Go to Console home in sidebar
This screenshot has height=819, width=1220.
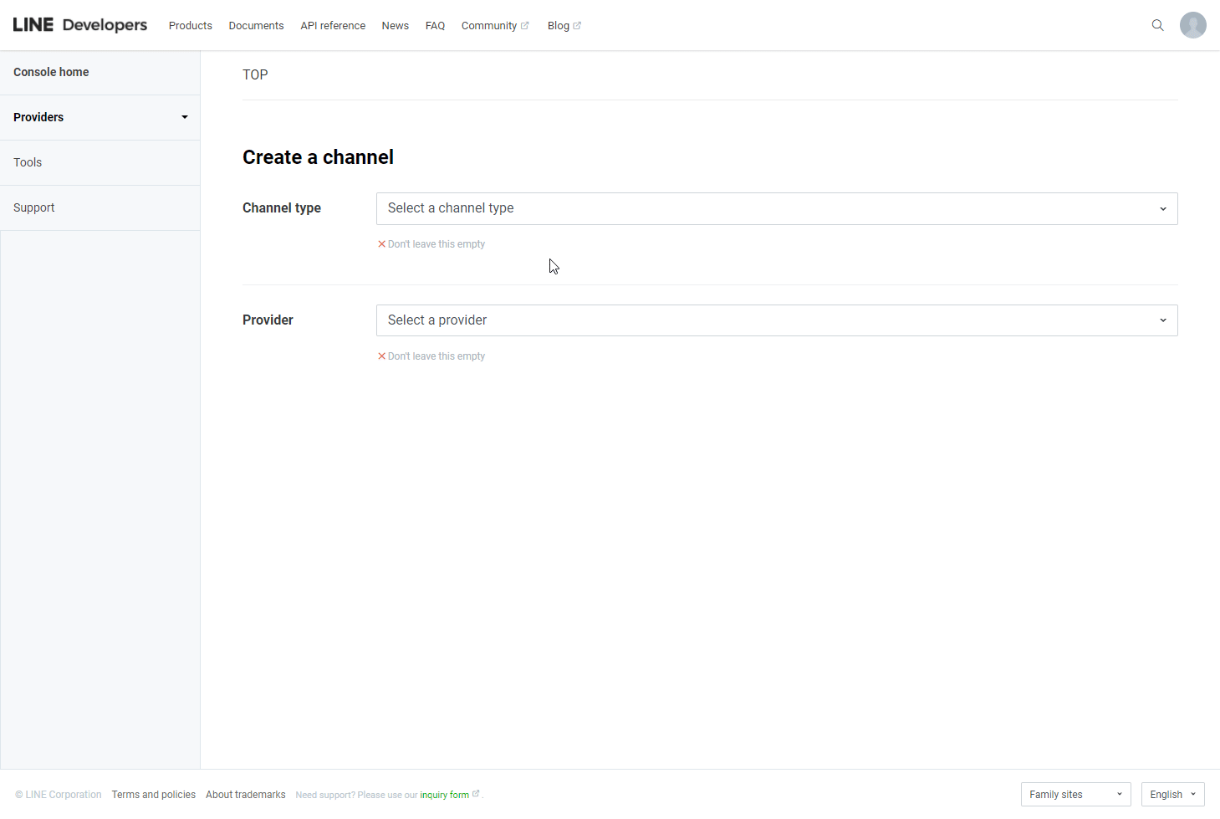pyautogui.click(x=100, y=72)
